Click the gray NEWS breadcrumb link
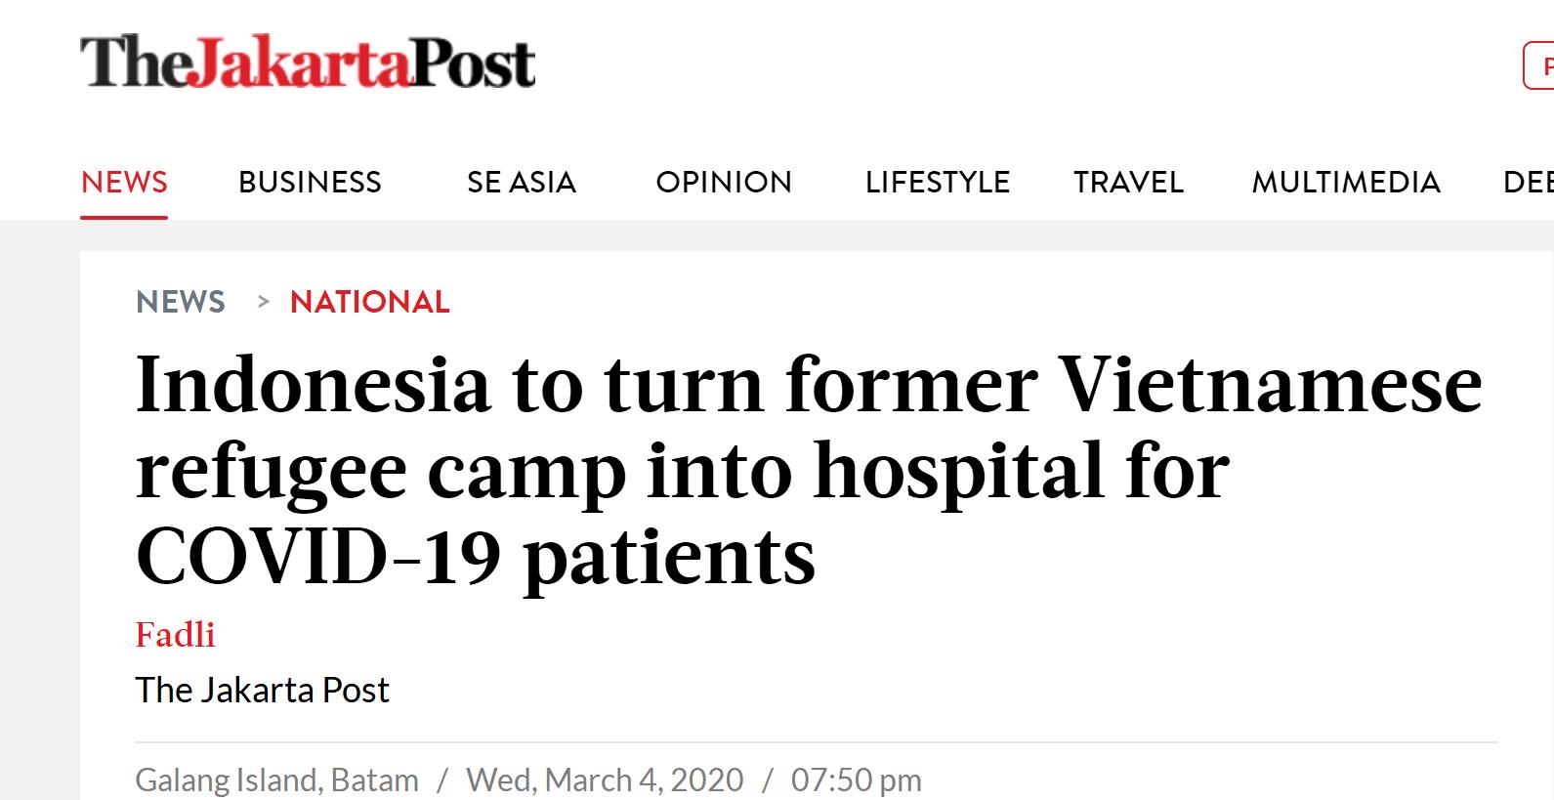 tap(181, 302)
